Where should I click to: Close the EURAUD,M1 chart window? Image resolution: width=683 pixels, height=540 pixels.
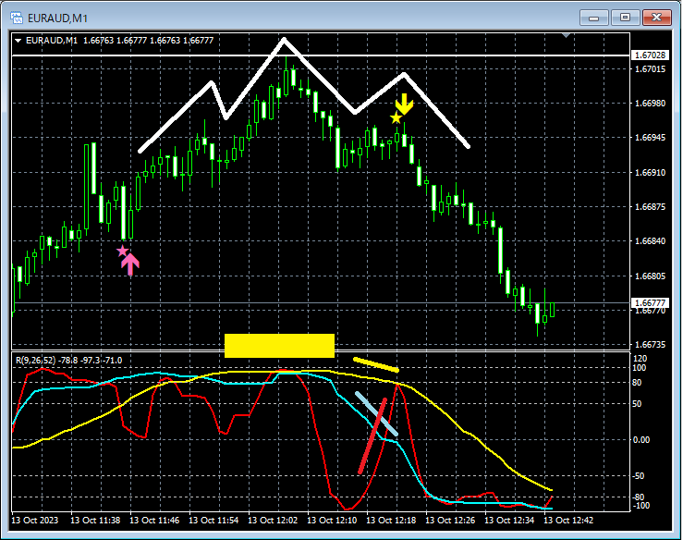[656, 18]
